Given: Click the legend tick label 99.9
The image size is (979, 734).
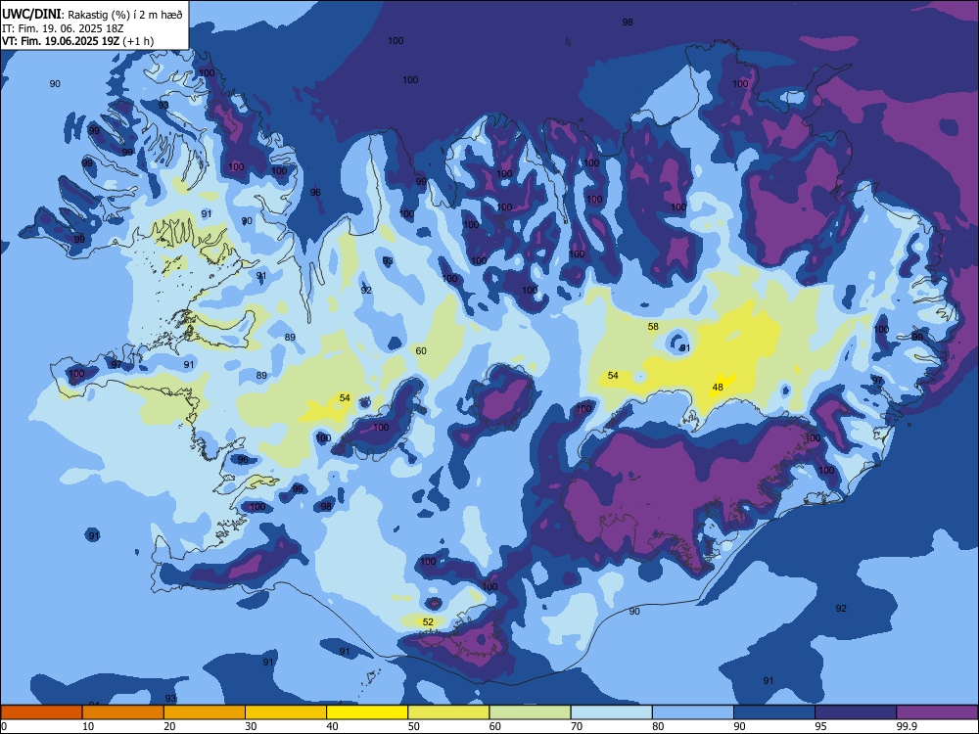Looking at the screenshot, I should 906,726.
